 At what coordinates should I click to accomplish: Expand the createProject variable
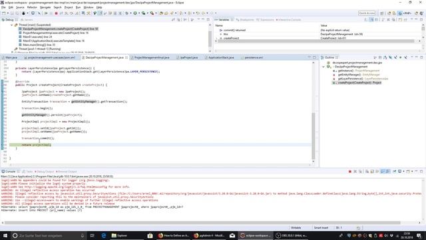[217, 39]
